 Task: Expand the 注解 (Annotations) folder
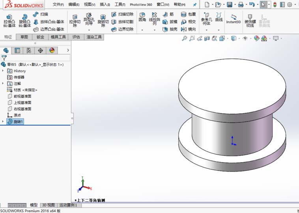click(x=3, y=83)
